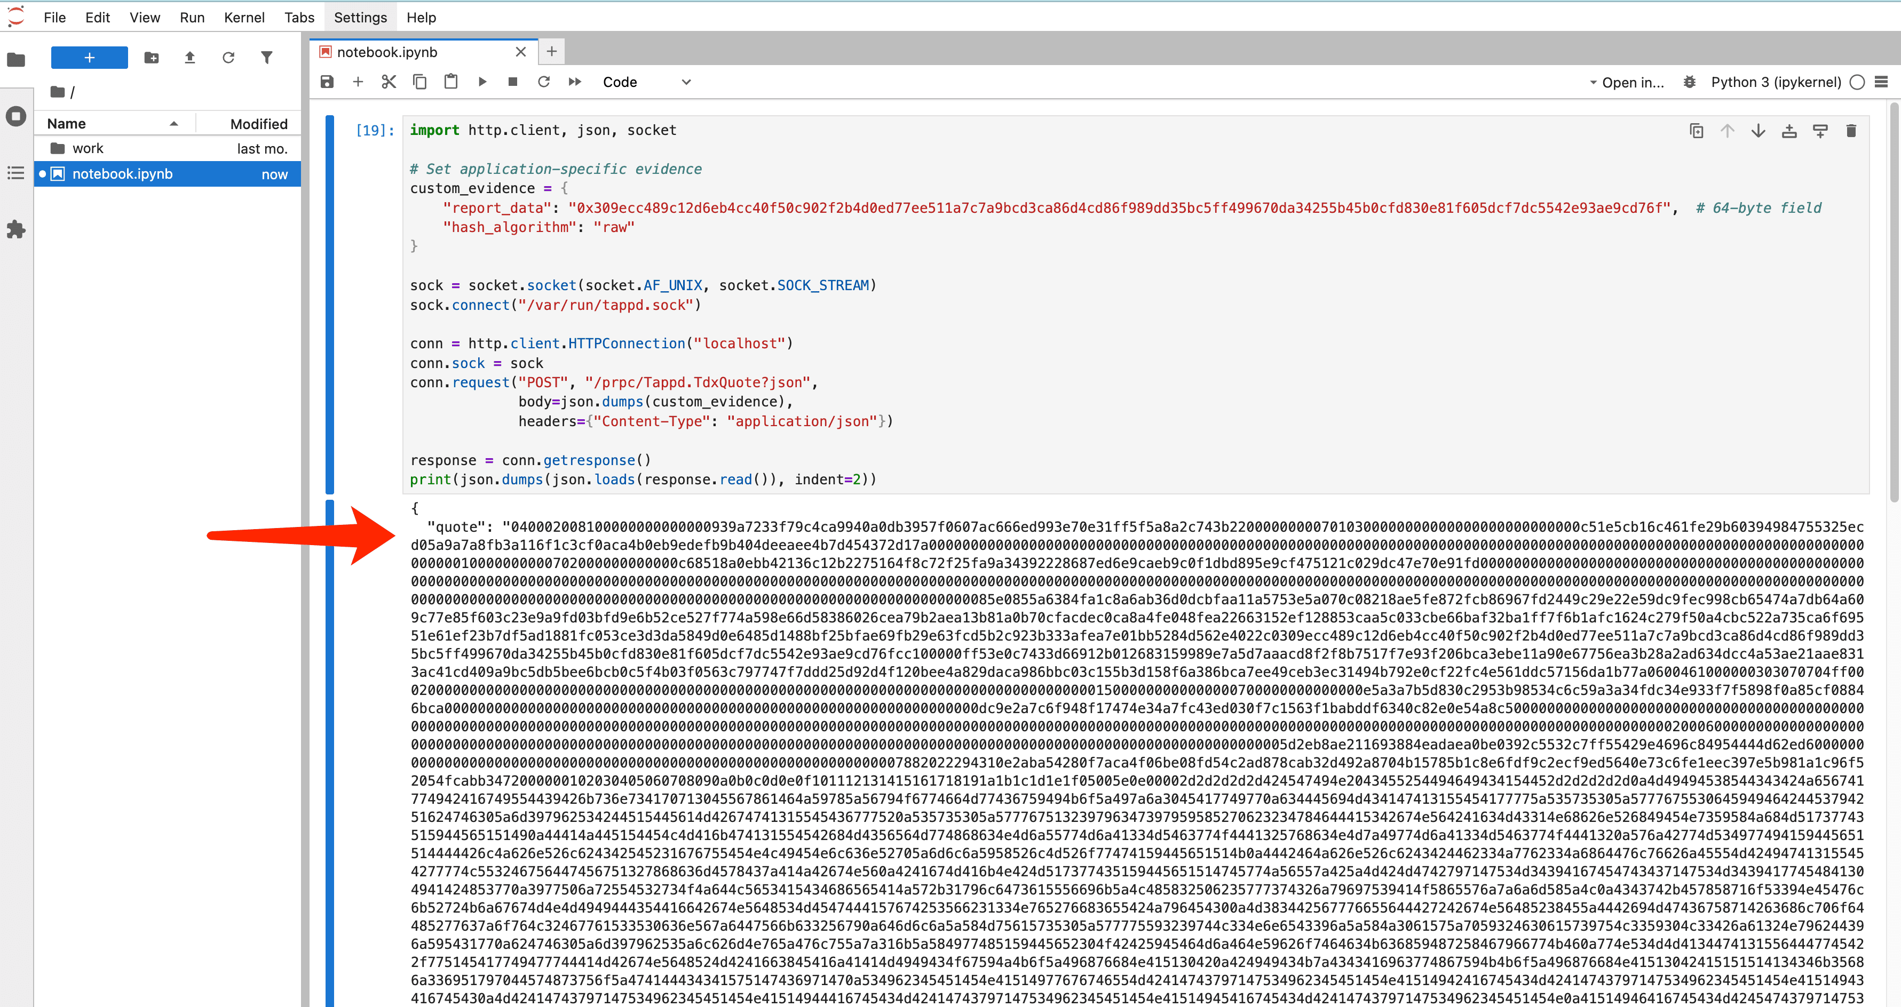Image resolution: width=1901 pixels, height=1007 pixels.
Task: Interrupt the kernel with stop icon
Action: (x=513, y=82)
